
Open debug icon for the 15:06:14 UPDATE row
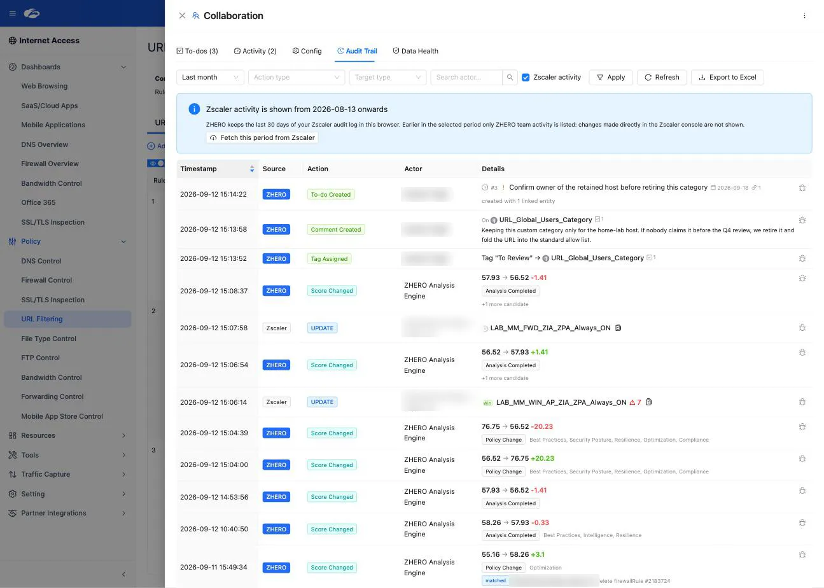802,402
